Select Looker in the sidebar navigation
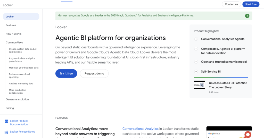The height and width of the screenshot is (138, 264). pos(21,16)
